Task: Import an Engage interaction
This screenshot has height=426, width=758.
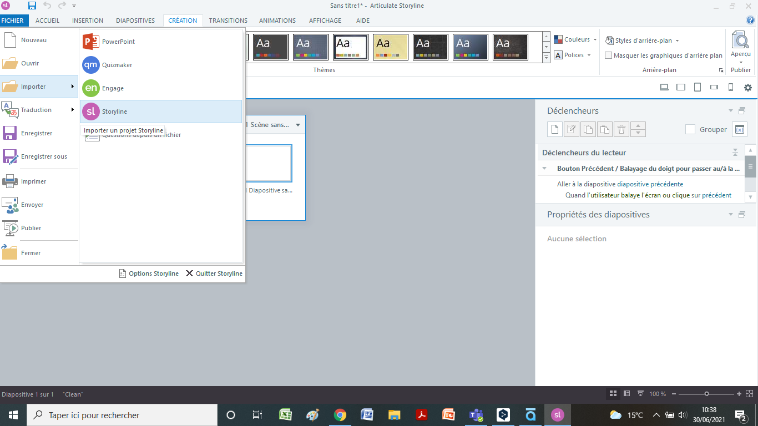Action: (x=161, y=88)
